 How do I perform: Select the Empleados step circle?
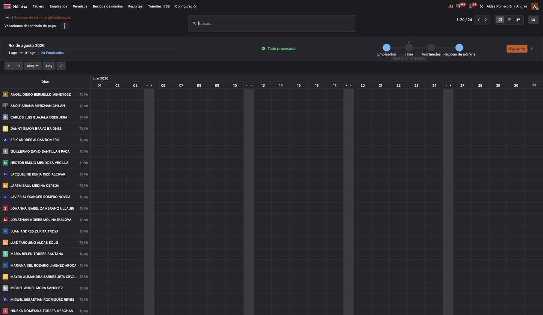click(386, 48)
